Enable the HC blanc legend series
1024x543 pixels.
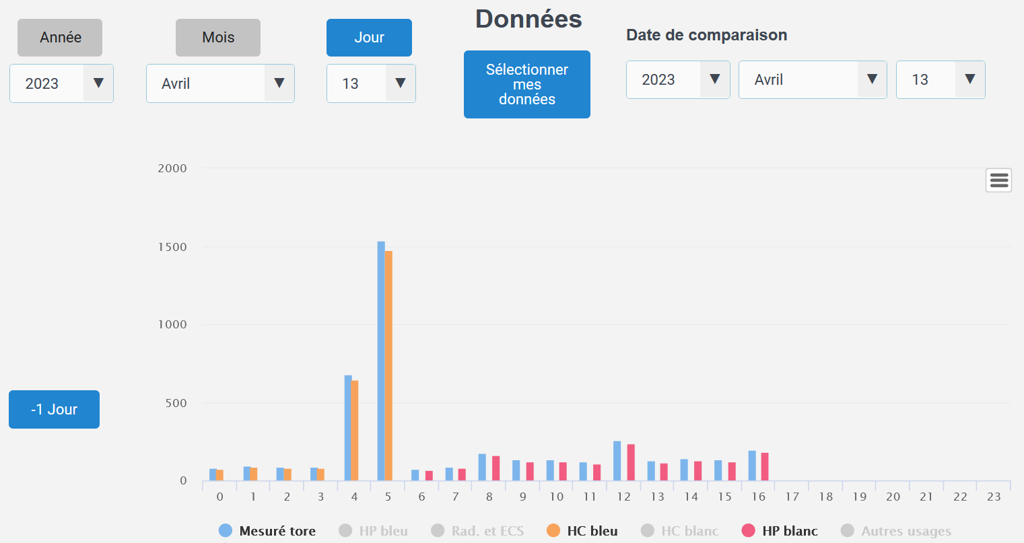(x=680, y=531)
